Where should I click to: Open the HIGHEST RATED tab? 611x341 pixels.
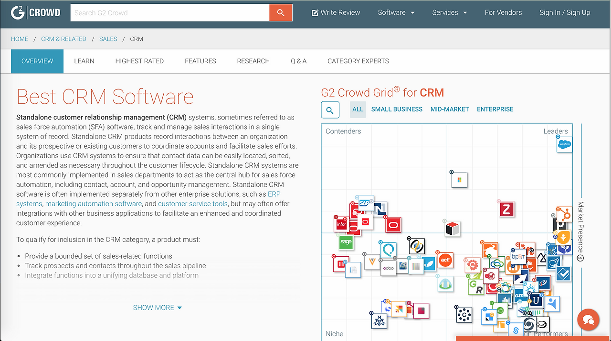coord(139,61)
